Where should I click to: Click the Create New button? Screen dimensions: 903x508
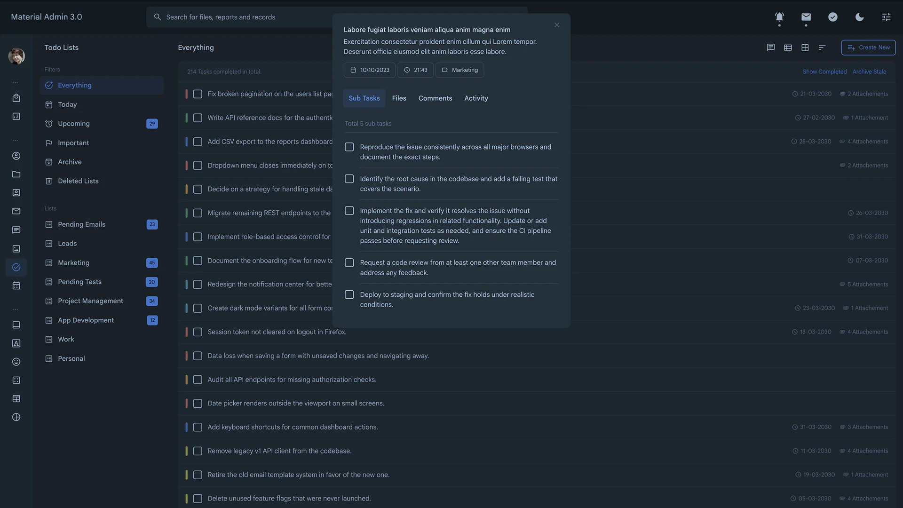click(x=868, y=48)
